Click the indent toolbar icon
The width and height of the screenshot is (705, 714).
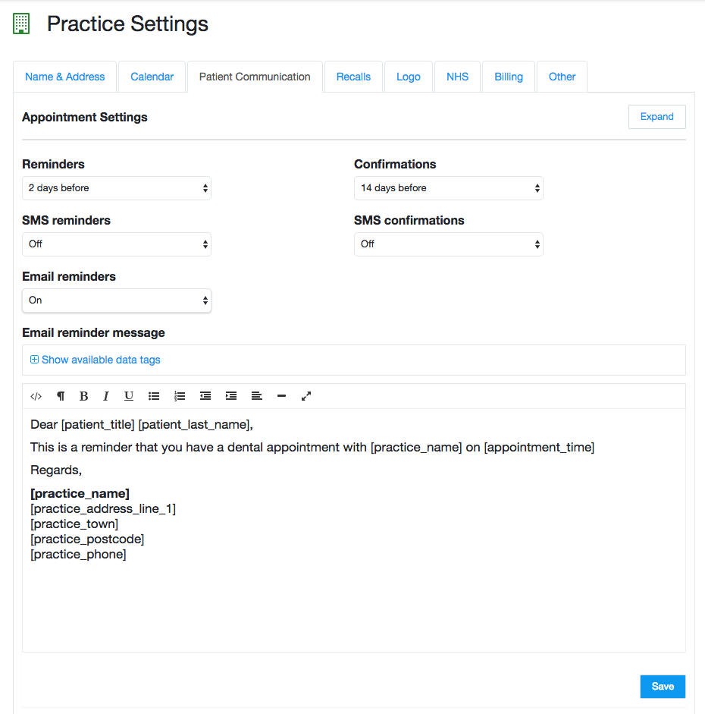(x=231, y=396)
